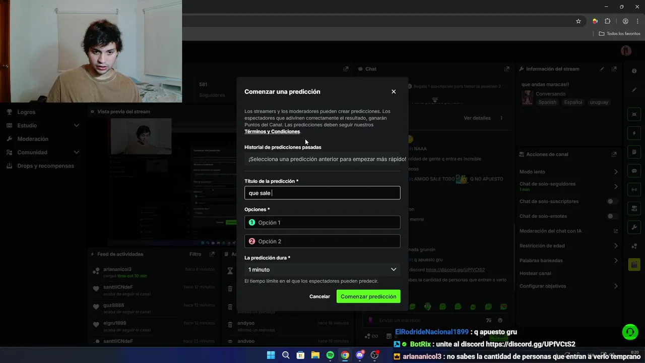The image size is (645, 363).
Task: Click the document icon in the right rail
Action: point(634,152)
